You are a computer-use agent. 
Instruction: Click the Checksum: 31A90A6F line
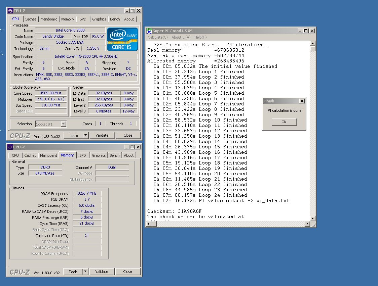174,211
